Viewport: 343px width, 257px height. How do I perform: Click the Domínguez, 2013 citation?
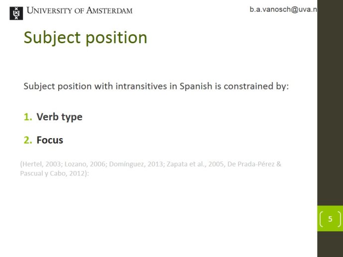pos(136,164)
